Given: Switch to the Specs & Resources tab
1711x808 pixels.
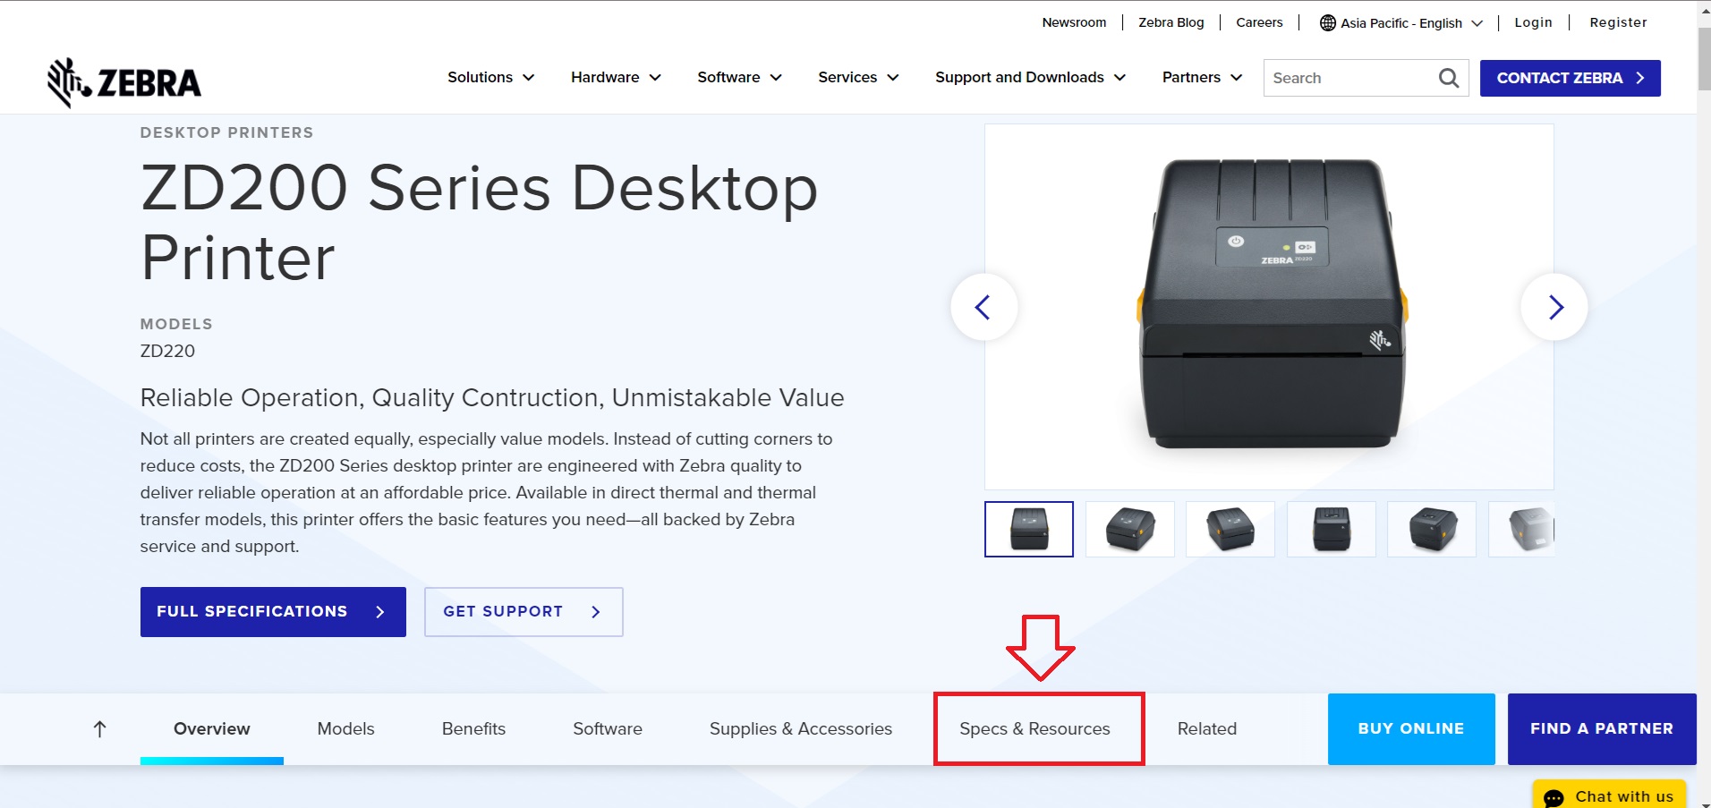Looking at the screenshot, I should [1034, 728].
